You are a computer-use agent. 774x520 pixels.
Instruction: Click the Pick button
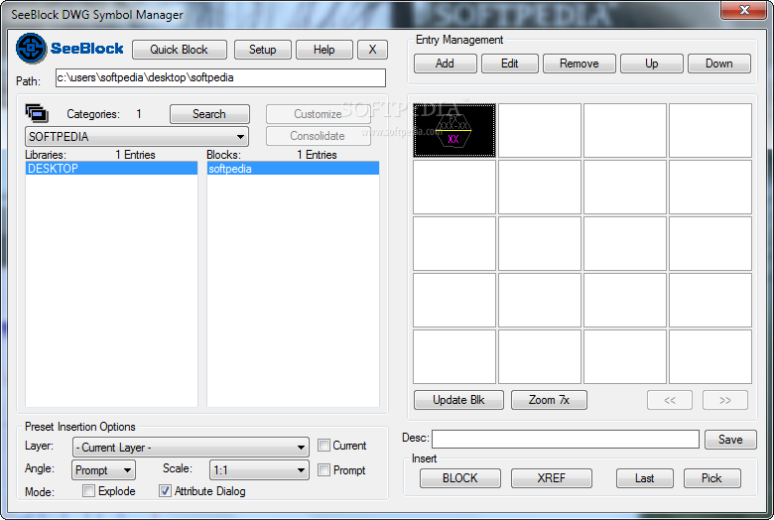click(x=711, y=478)
